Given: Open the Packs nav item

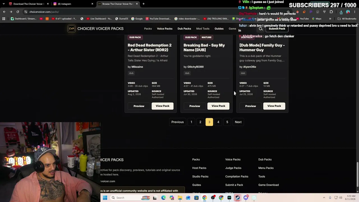Looking at the screenshot, I should [148, 29].
